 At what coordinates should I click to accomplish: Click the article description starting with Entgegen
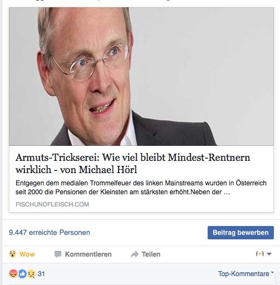(x=141, y=188)
